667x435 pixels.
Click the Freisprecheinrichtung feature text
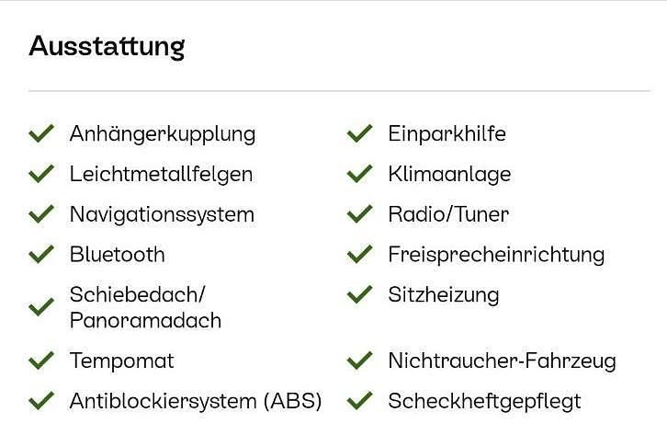pyautogui.click(x=496, y=255)
